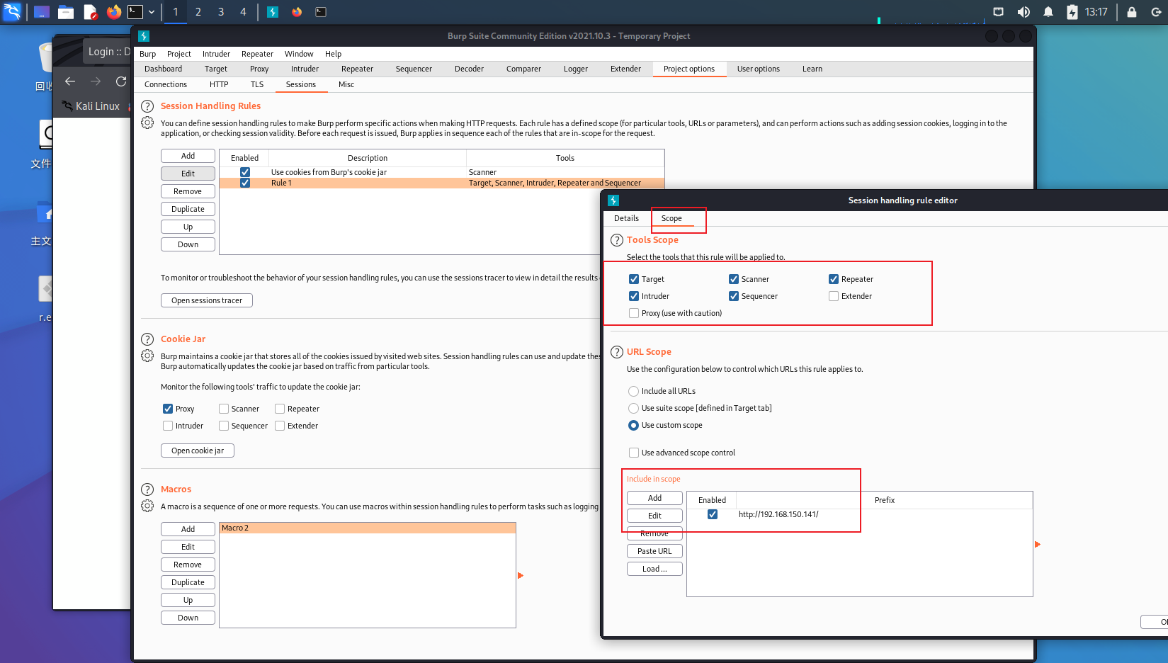The image size is (1168, 663).
Task: Click Duplicate under Session Handling Rules
Action: coord(188,209)
